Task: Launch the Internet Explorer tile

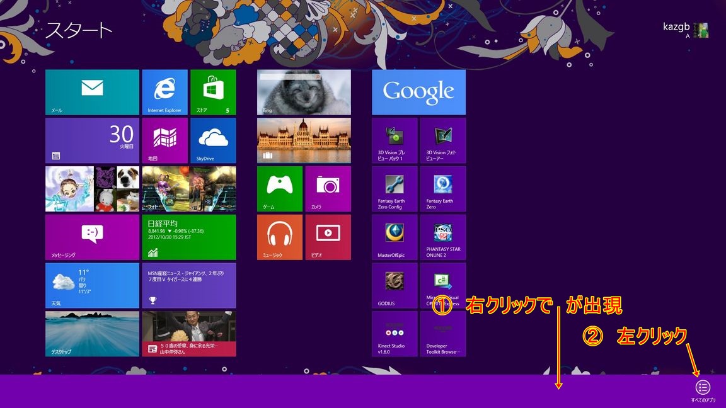Action: point(165,92)
